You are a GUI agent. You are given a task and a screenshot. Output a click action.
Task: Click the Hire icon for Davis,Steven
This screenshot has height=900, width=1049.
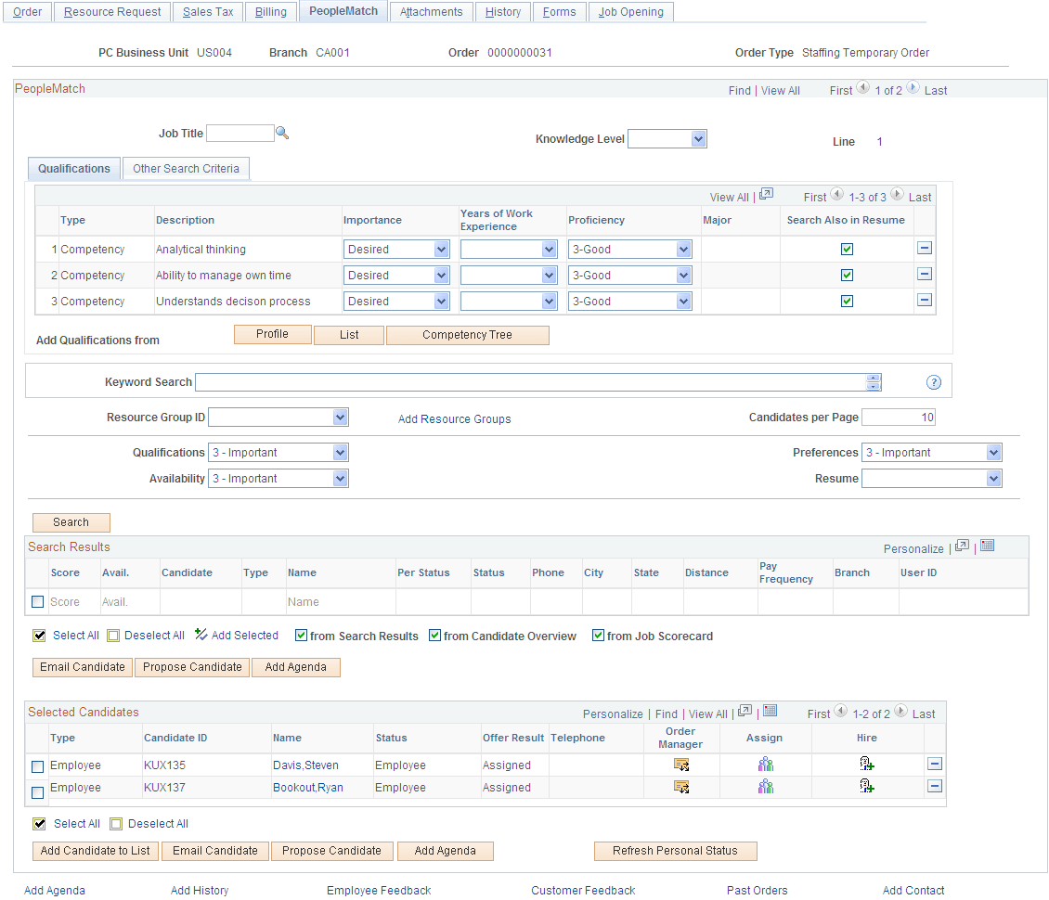click(866, 764)
